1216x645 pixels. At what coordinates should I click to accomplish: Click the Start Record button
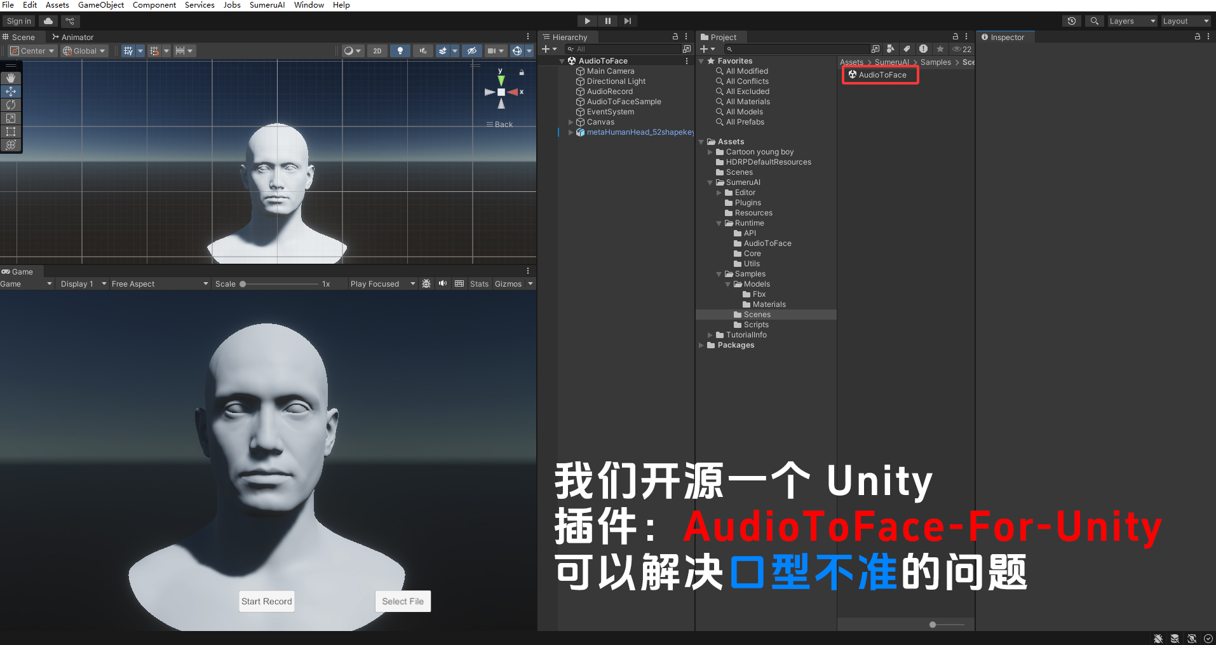pyautogui.click(x=267, y=601)
